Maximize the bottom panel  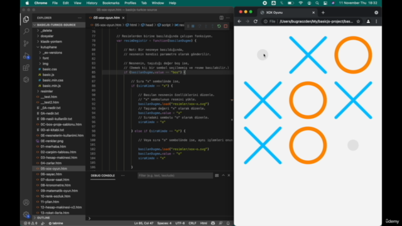(224, 176)
